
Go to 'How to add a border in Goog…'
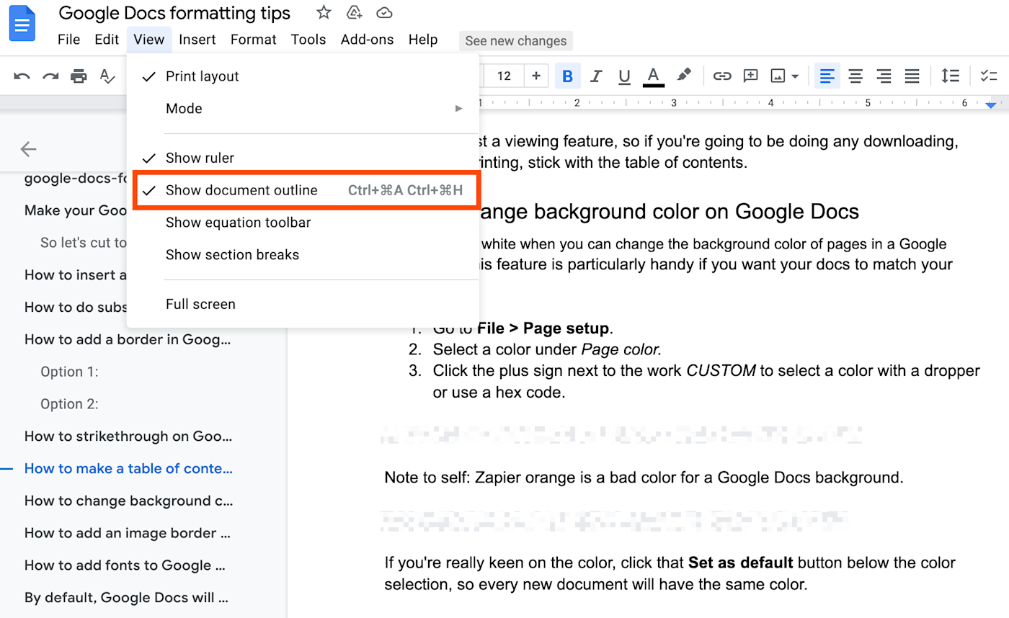pyautogui.click(x=128, y=339)
